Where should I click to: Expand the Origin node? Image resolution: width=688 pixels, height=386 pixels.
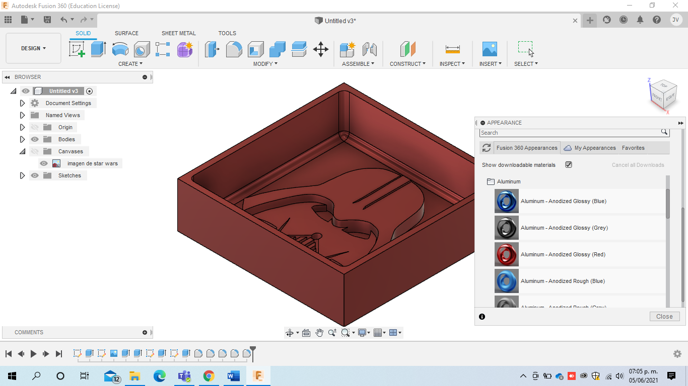22,127
